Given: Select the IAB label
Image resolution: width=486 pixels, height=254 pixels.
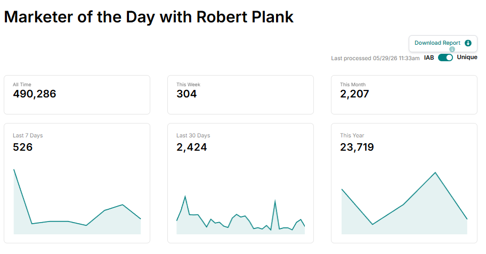Looking at the screenshot, I should coord(429,58).
